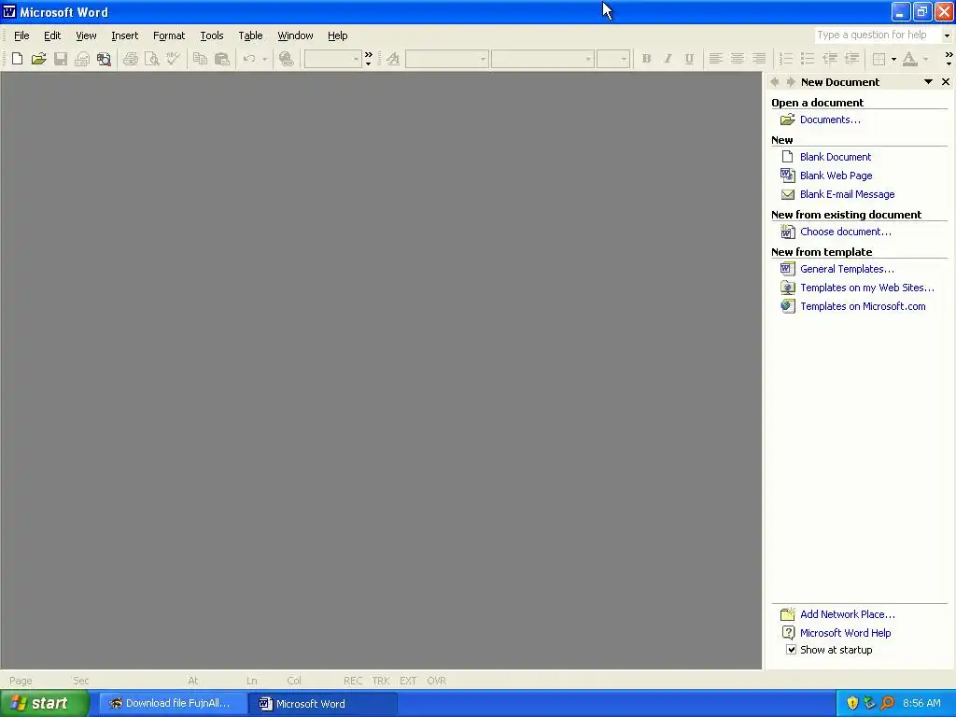956x717 pixels.
Task: Open the Insert menu
Action: [124, 36]
